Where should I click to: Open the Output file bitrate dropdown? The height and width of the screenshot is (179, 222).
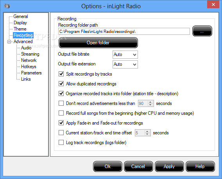point(125,54)
